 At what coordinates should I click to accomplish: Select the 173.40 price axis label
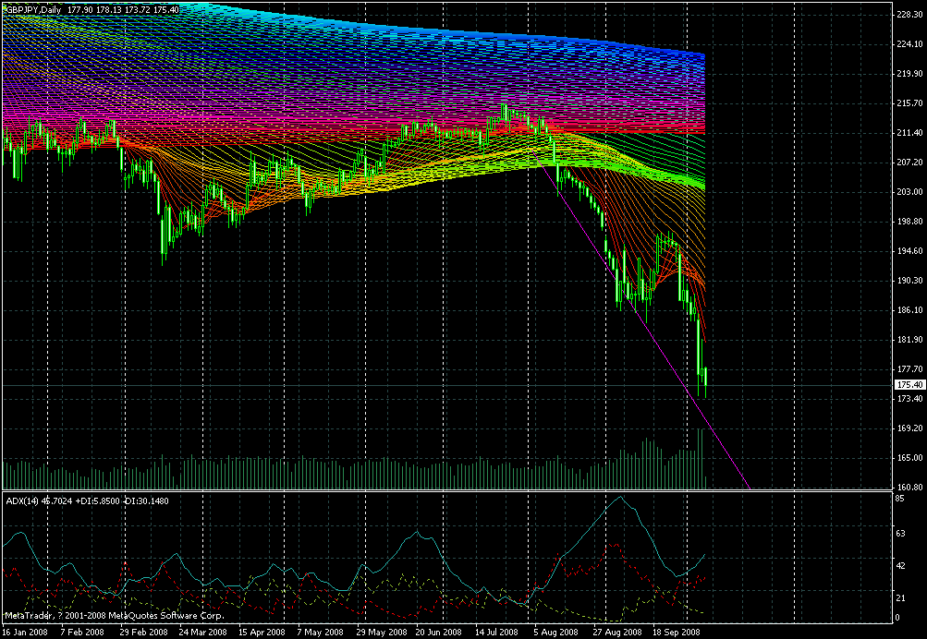[909, 399]
